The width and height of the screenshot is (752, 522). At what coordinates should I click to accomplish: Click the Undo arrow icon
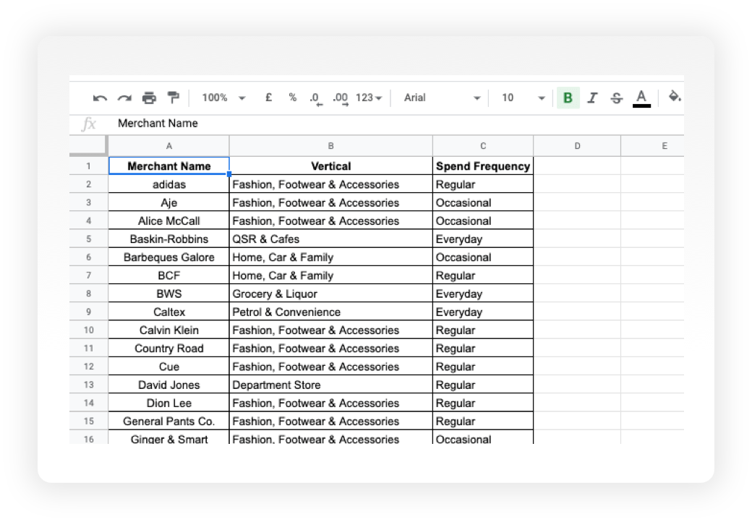100,98
